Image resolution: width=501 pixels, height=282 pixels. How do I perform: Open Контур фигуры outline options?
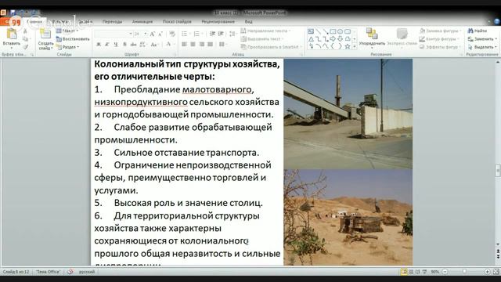coord(439,39)
